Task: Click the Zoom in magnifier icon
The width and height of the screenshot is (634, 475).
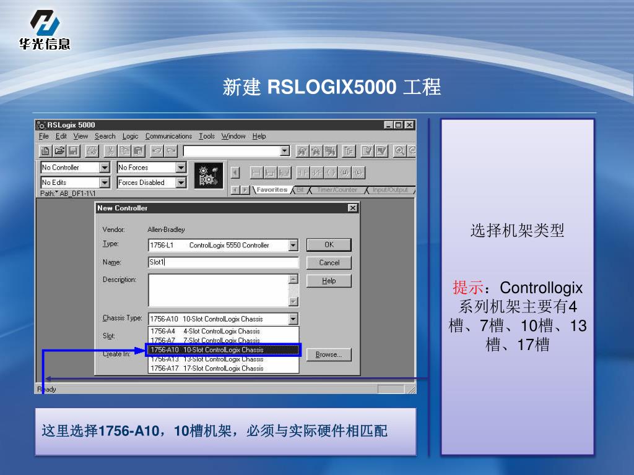Action: tap(399, 151)
